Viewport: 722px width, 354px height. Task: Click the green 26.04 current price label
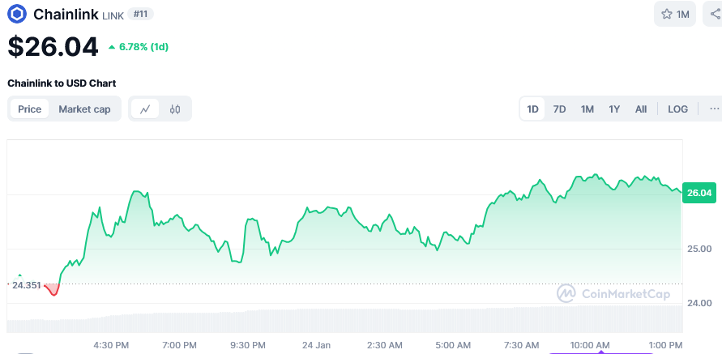(699, 193)
